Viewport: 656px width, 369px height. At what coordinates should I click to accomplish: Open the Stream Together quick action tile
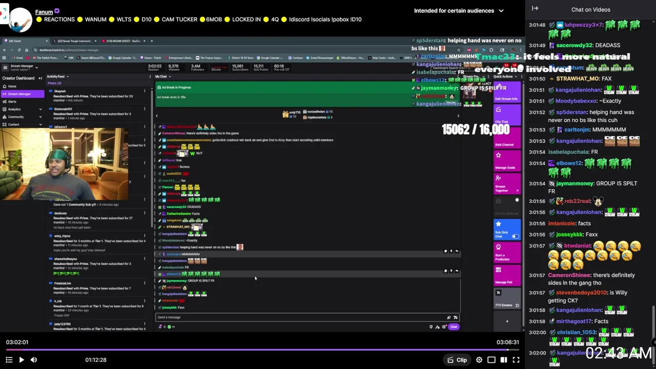(506, 183)
